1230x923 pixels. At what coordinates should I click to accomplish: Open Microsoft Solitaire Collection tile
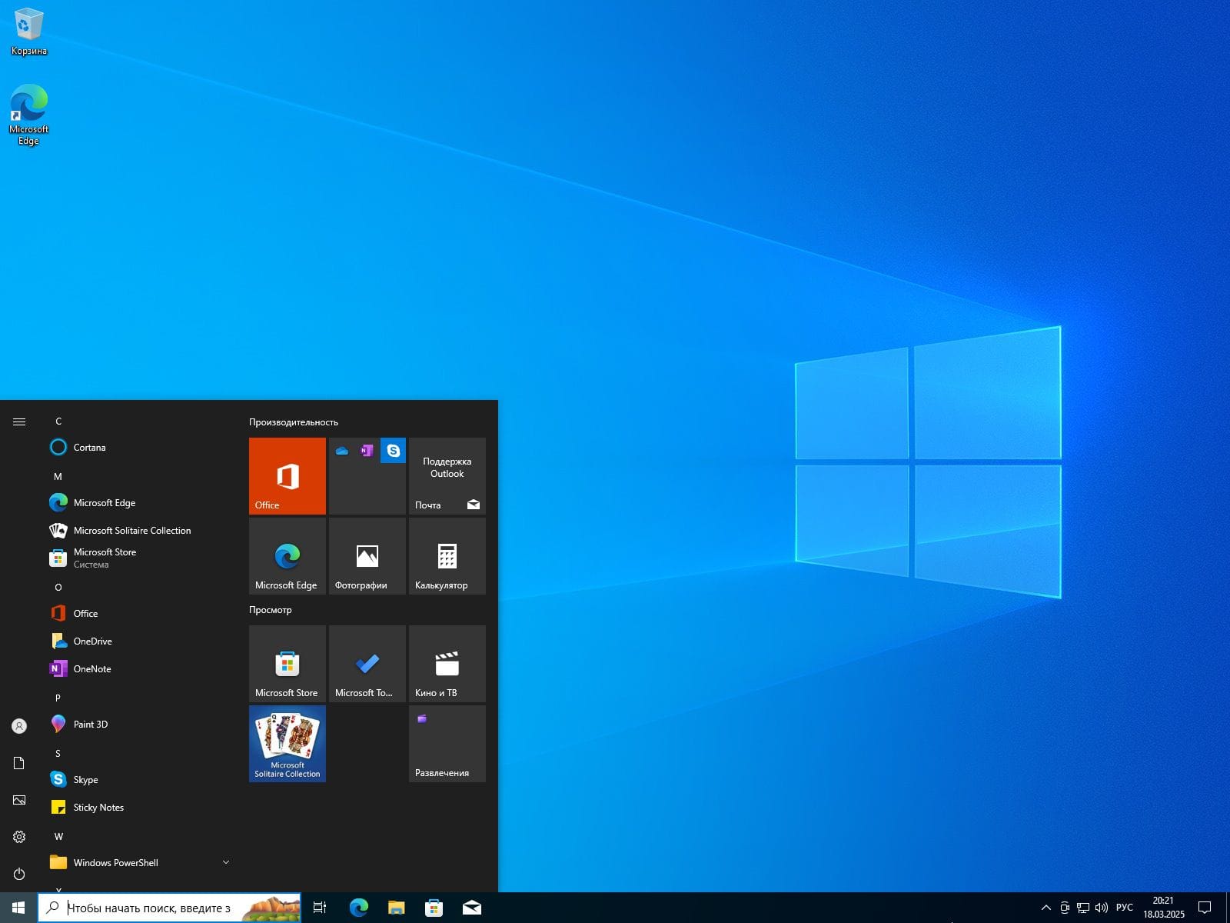click(287, 743)
